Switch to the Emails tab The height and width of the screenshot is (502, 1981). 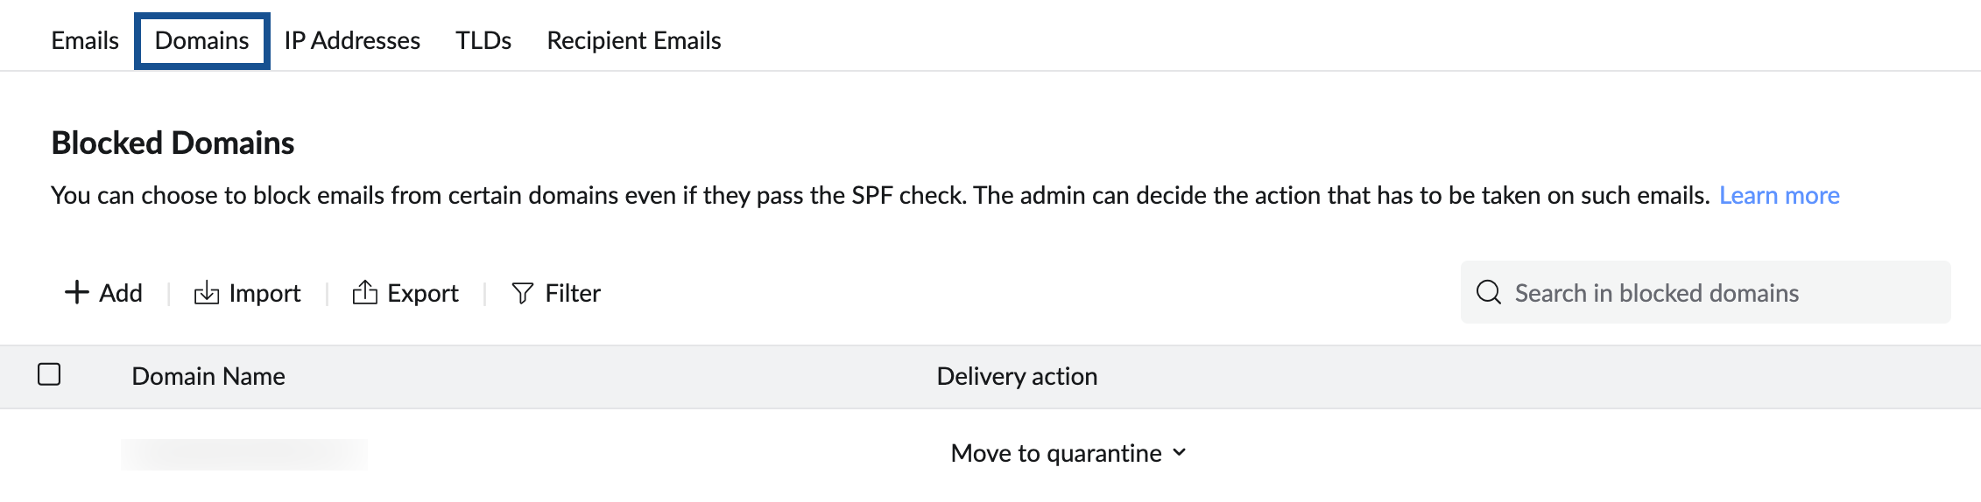[85, 40]
